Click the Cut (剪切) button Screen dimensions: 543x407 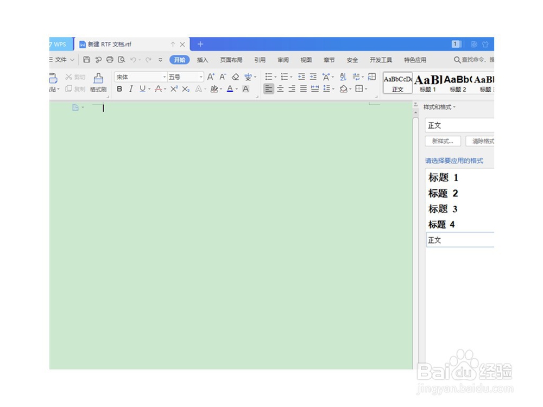[75, 77]
